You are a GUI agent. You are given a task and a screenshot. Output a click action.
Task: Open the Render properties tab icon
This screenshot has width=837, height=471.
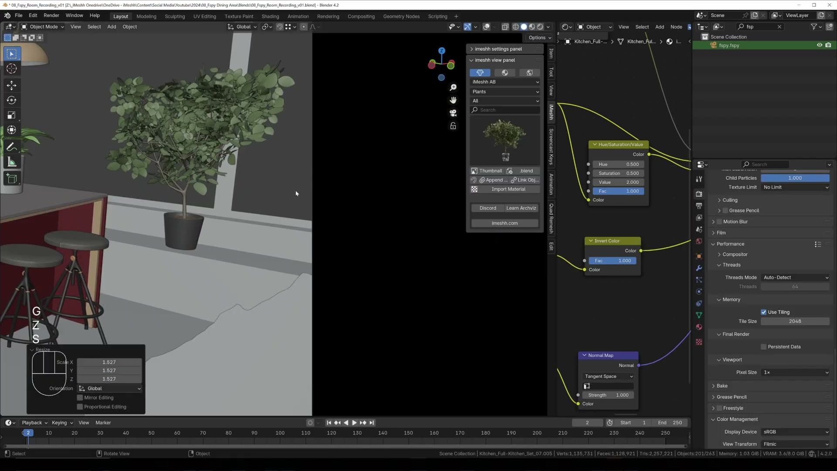click(x=699, y=194)
